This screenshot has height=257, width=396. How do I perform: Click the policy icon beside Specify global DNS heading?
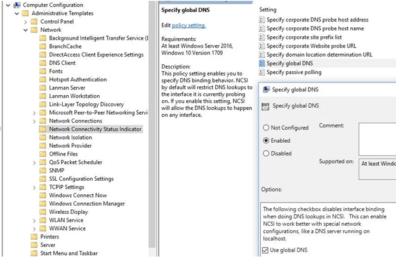tap(265, 106)
